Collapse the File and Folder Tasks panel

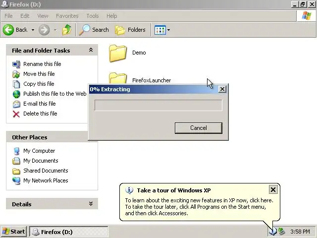click(91, 50)
